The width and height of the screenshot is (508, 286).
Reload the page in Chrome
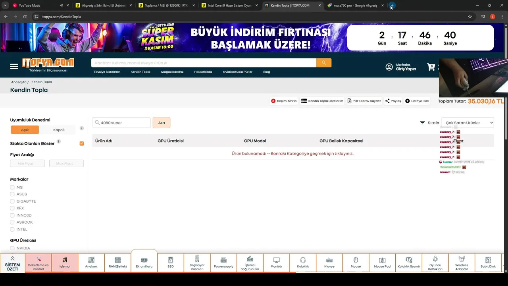(x=25, y=17)
